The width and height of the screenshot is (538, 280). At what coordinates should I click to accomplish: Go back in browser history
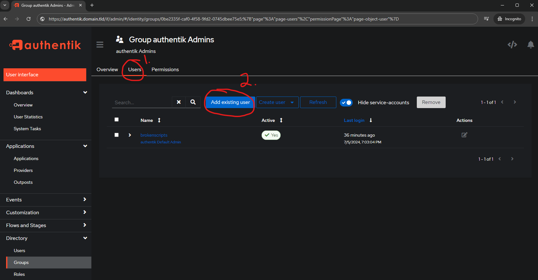coord(5,19)
